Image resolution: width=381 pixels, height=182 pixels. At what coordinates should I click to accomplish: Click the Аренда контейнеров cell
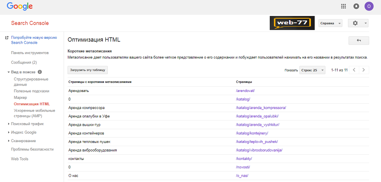click(x=86, y=133)
